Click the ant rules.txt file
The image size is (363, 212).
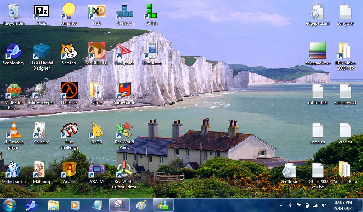[345, 90]
